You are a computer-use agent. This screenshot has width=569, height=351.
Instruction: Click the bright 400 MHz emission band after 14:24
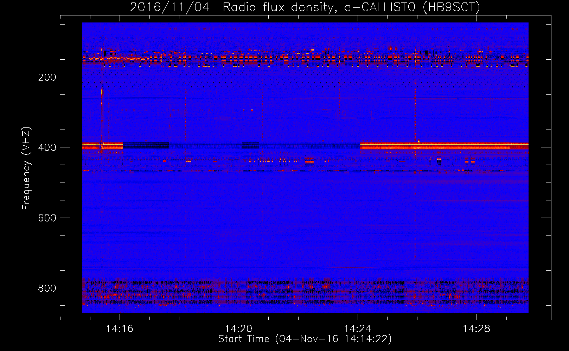click(x=444, y=146)
